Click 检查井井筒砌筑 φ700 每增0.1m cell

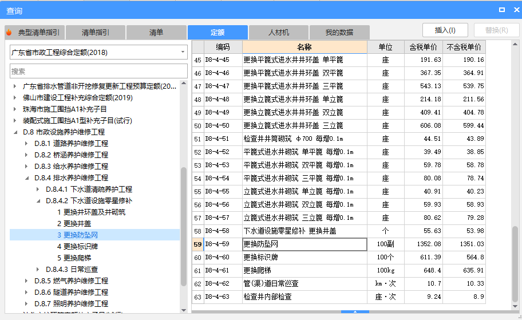[x=304, y=139]
